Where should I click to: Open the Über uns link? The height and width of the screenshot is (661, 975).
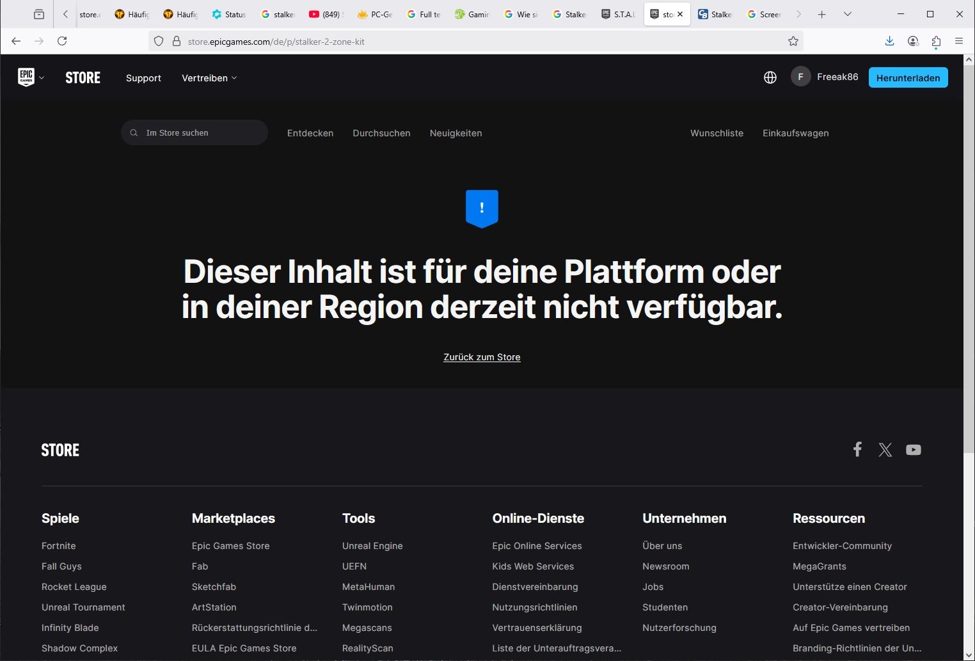tap(662, 546)
